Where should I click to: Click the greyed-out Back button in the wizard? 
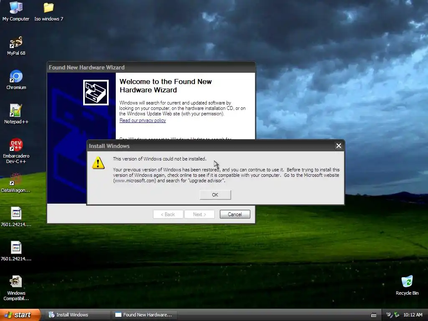pos(168,214)
